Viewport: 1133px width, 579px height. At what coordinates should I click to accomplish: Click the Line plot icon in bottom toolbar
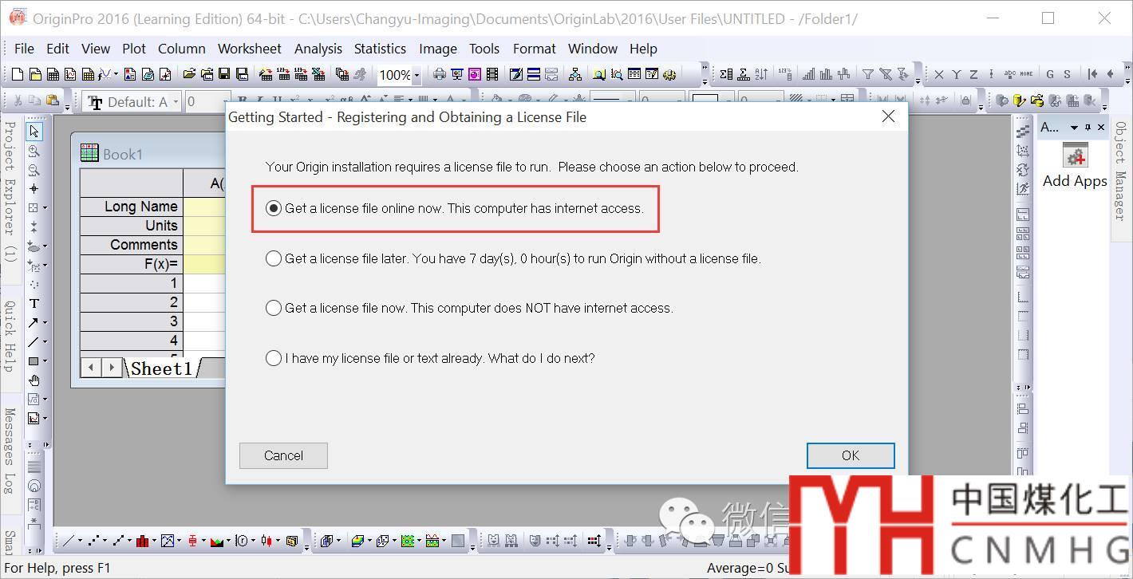(x=69, y=541)
